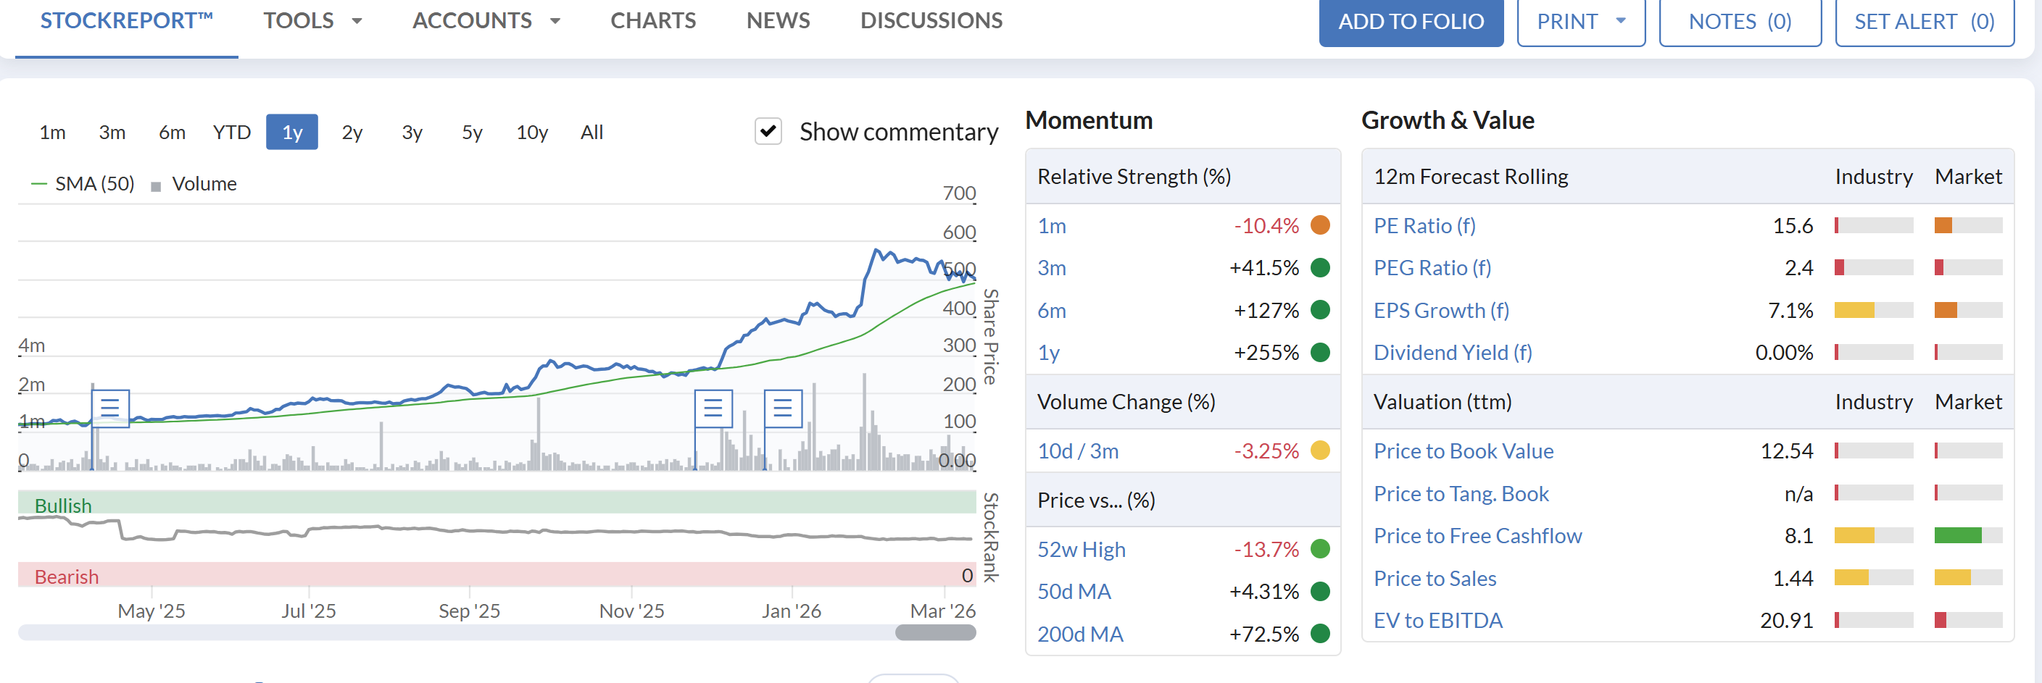
Task: Open the EV to EBITDA link
Action: point(1438,621)
